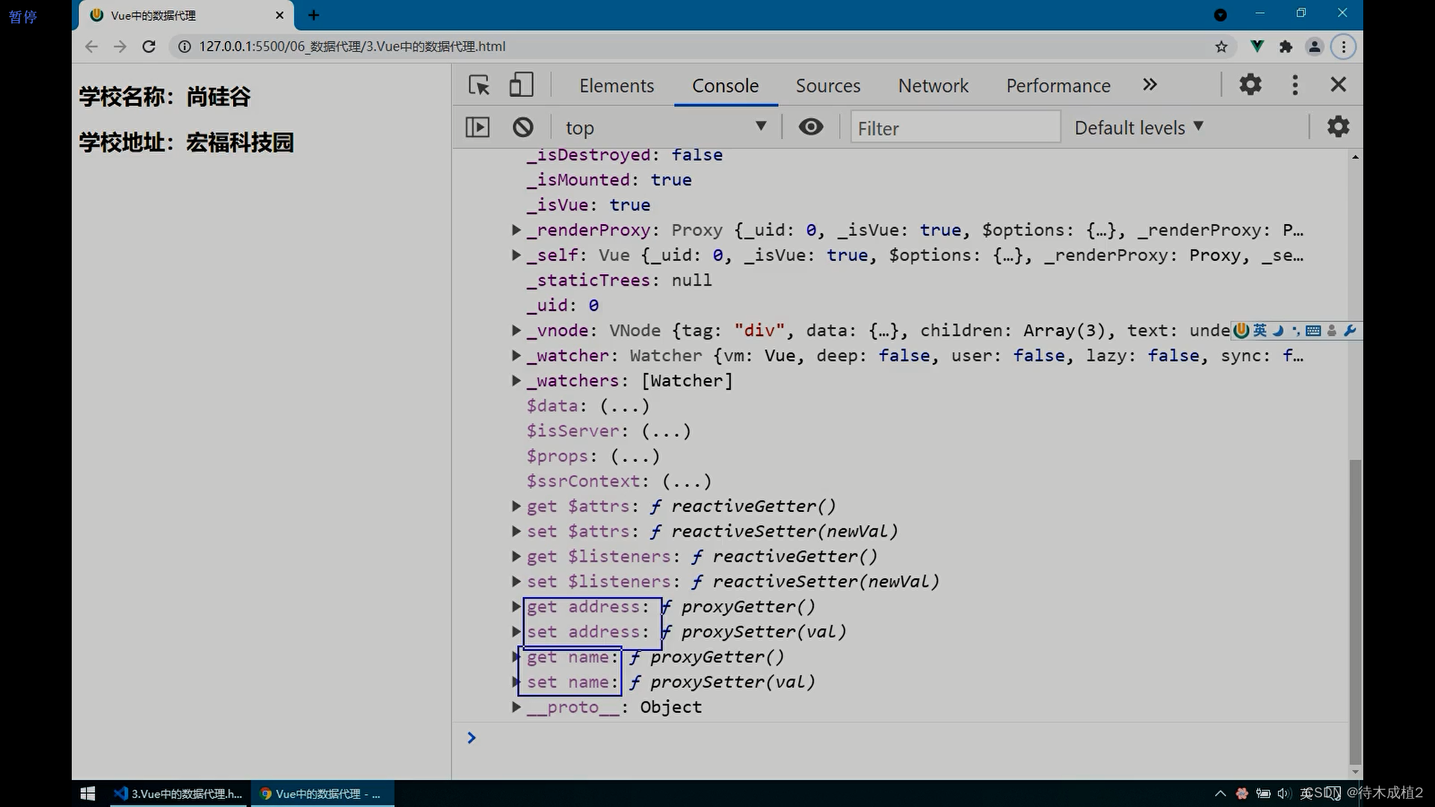
Task: Open the Sources tab
Action: click(x=828, y=86)
